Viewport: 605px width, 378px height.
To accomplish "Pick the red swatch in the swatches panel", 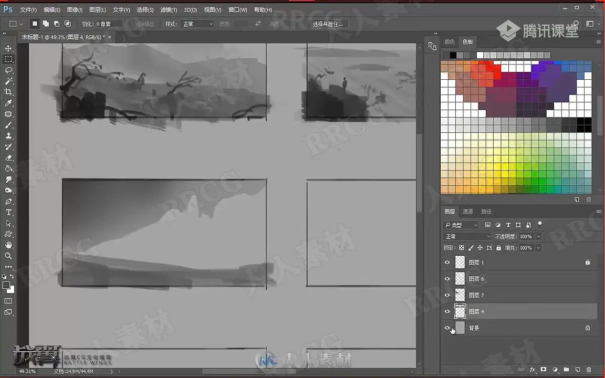I will point(489,68).
